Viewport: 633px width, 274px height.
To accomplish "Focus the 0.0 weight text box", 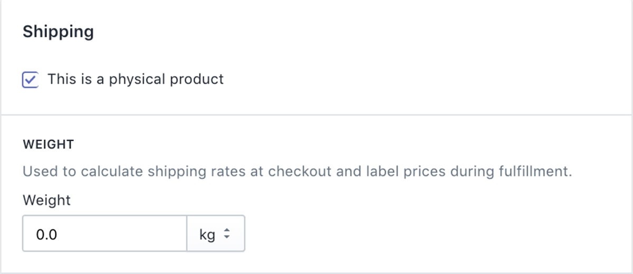I will (x=104, y=233).
